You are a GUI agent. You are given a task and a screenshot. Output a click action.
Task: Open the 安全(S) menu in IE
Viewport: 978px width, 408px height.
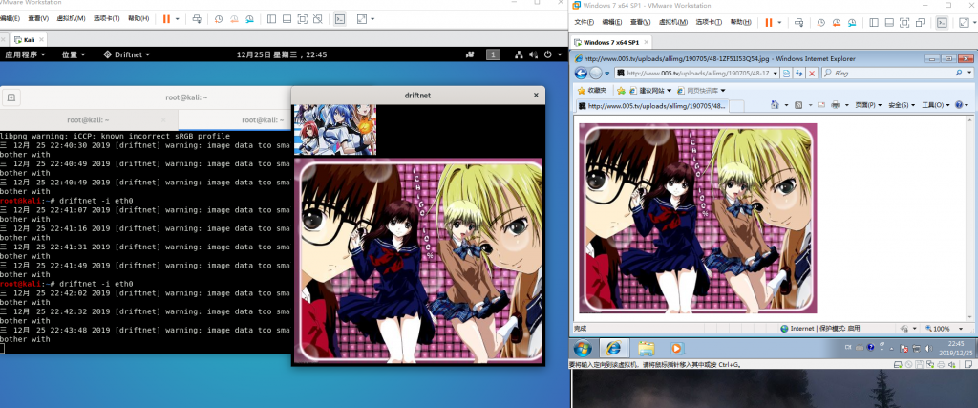pos(902,105)
